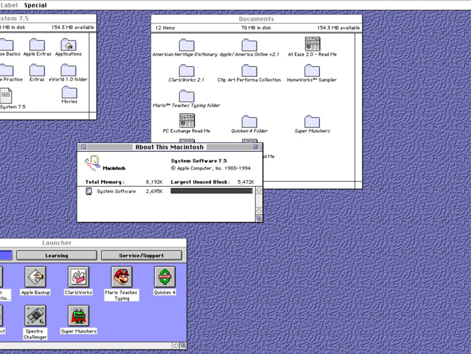This screenshot has width=471, height=354.
Task: Open the eWorld 1.0 folder
Action: click(69, 70)
